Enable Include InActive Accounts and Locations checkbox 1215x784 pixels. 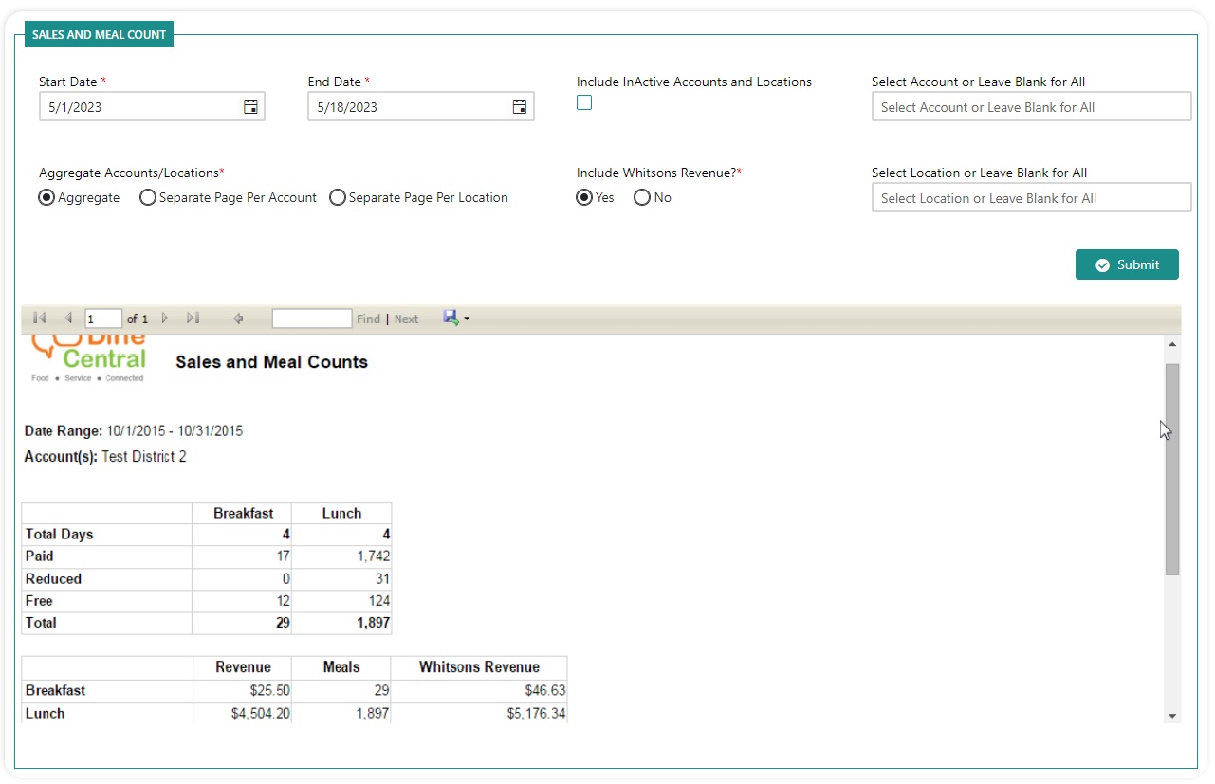pos(584,103)
